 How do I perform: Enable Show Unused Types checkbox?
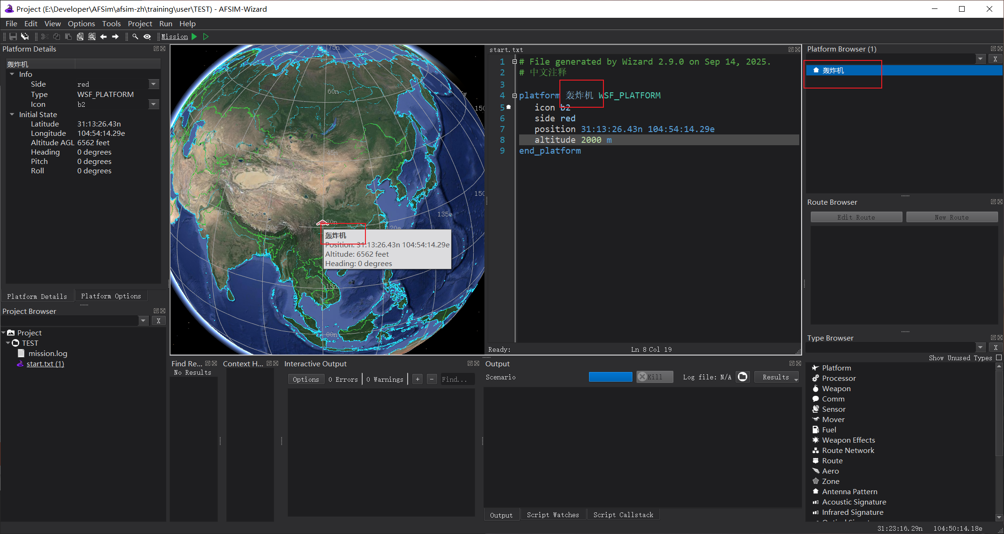pos(998,357)
